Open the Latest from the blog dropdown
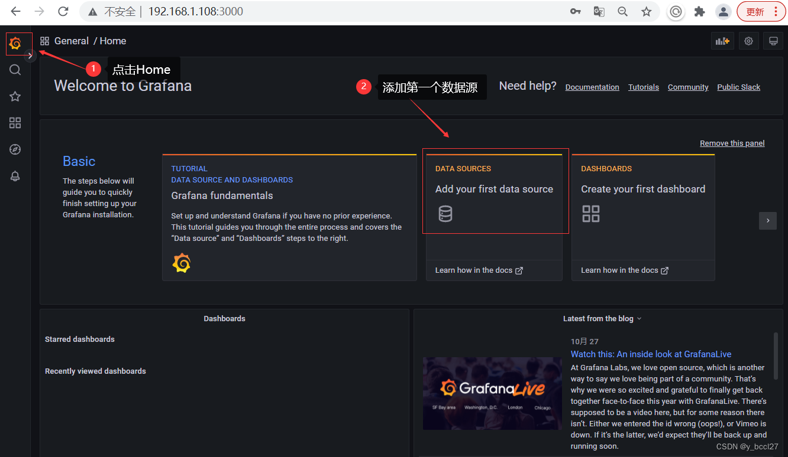This screenshot has width=788, height=457. tap(602, 318)
